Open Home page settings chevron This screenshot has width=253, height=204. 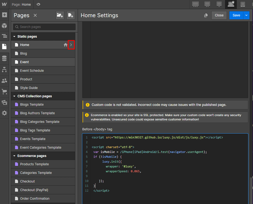(x=71, y=45)
